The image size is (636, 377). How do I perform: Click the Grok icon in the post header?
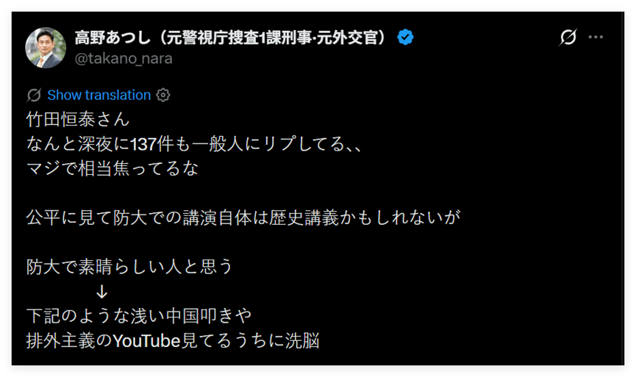(x=568, y=37)
